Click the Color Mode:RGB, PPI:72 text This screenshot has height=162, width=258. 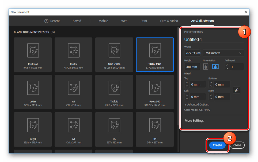(197, 110)
